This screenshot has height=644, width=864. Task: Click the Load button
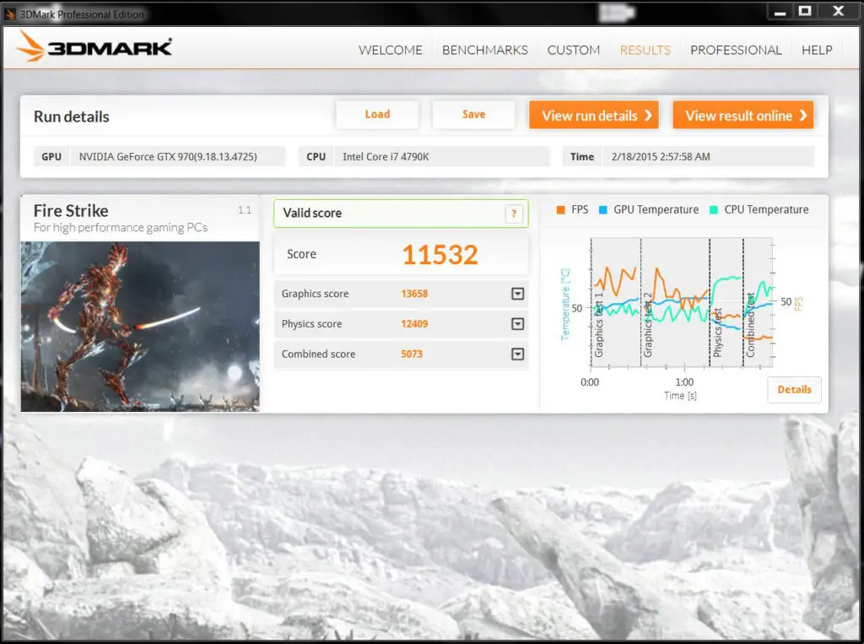point(377,114)
